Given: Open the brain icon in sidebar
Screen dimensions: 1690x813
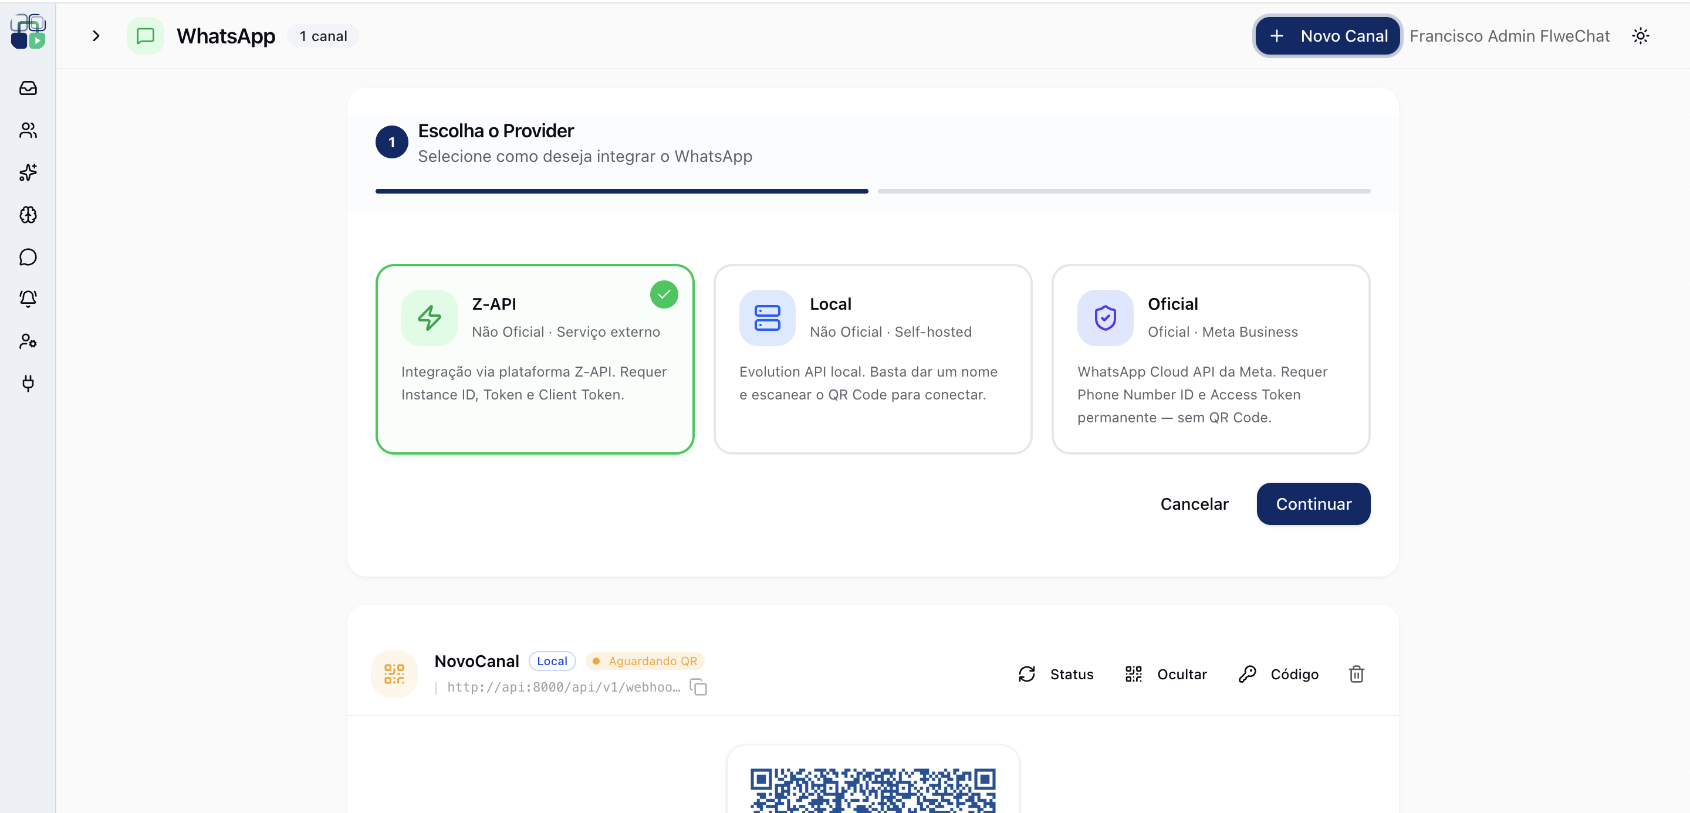Looking at the screenshot, I should (28, 215).
